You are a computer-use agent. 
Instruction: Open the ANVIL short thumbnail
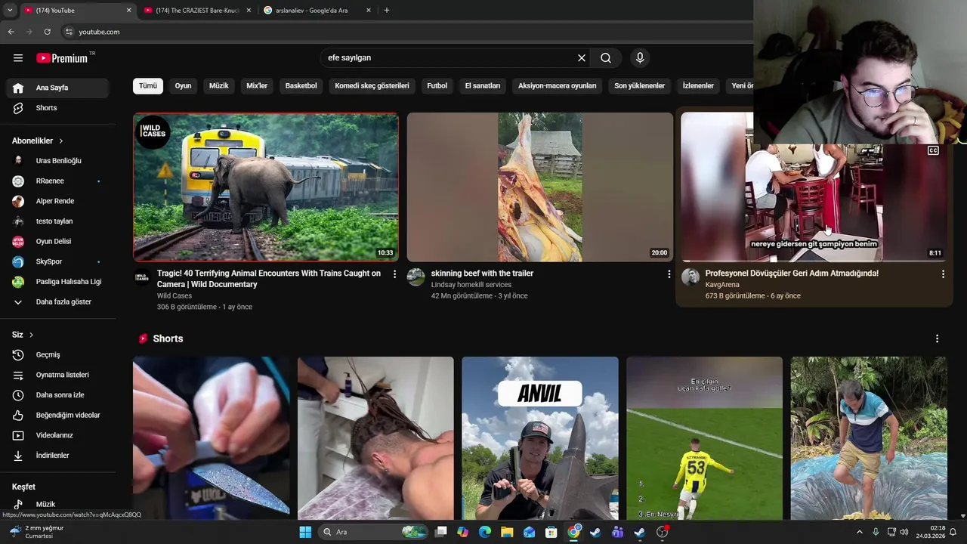(540, 438)
